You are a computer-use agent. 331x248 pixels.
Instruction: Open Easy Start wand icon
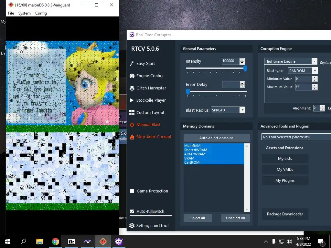(132, 64)
